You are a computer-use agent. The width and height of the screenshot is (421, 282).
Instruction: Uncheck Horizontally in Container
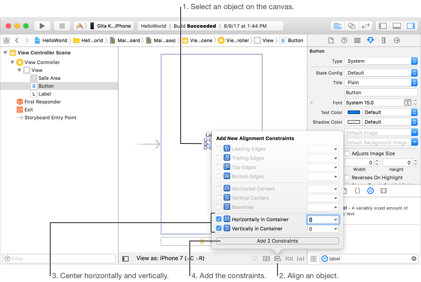click(219, 219)
